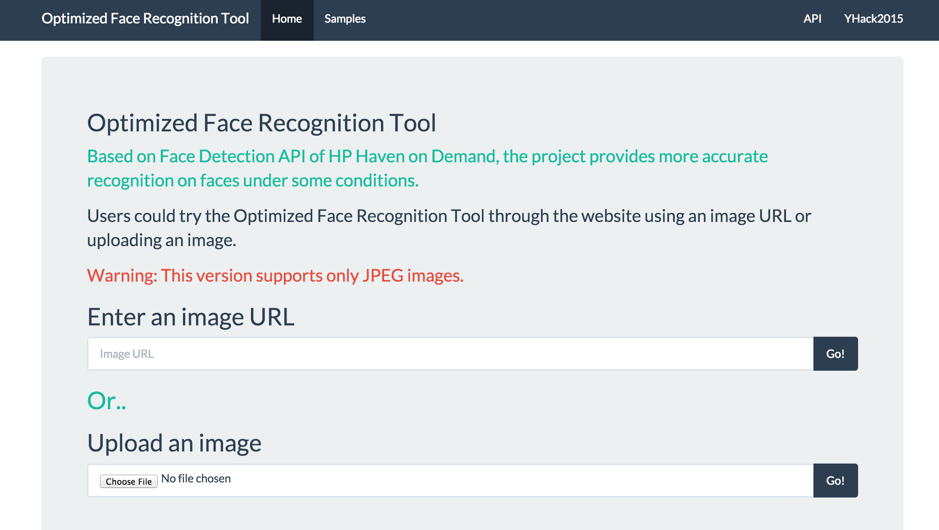Click the large page heading in the gray panel
This screenshot has height=530, width=939.
(x=262, y=123)
